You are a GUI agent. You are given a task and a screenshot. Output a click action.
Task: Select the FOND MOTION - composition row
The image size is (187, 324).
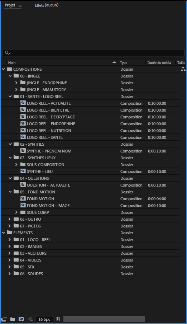90,198
